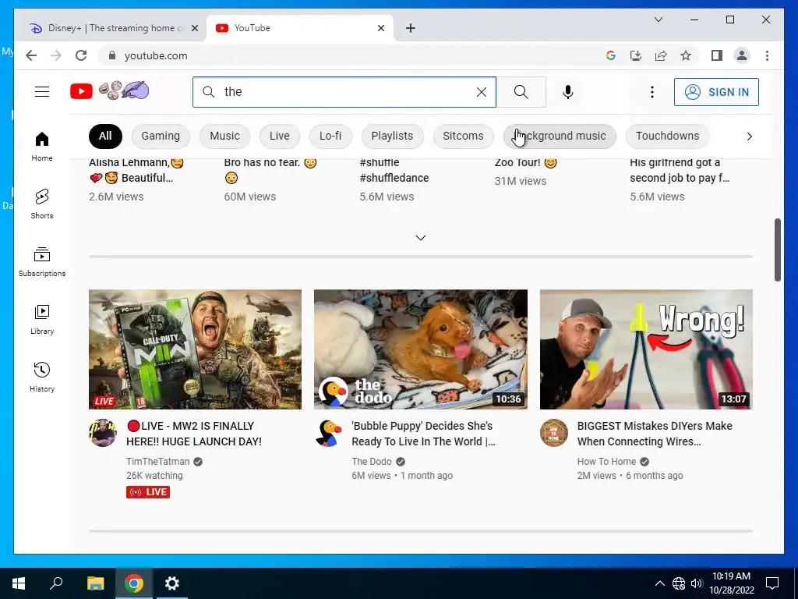
Task: Click The Dodo channel avatar
Action: [328, 433]
